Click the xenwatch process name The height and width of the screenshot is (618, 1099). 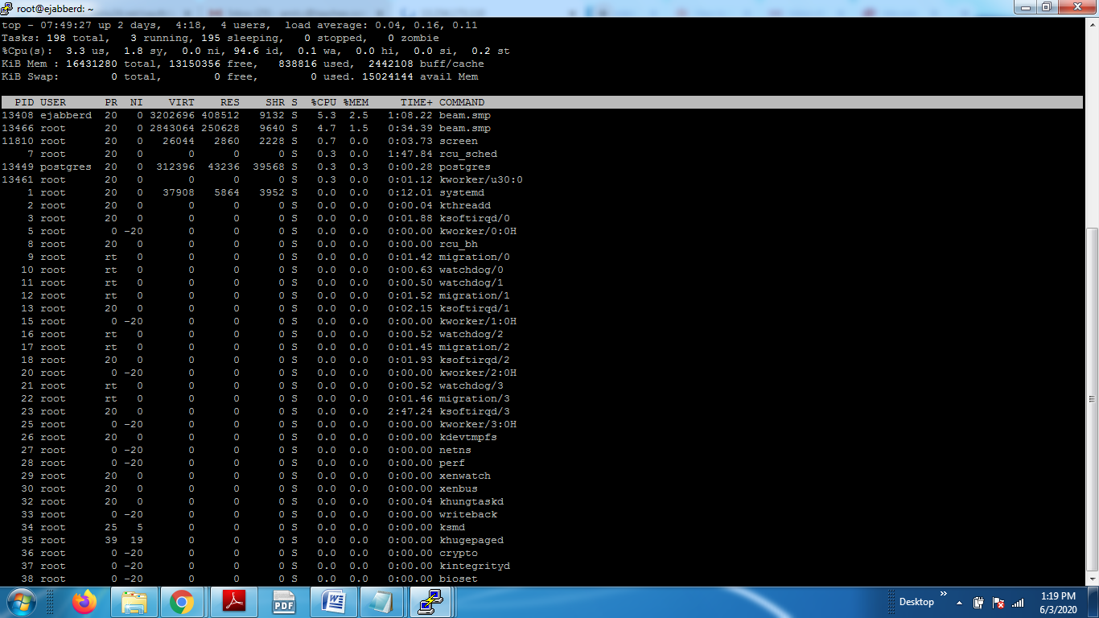[465, 476]
